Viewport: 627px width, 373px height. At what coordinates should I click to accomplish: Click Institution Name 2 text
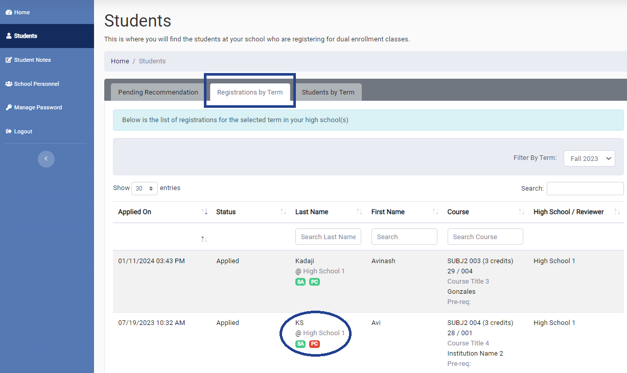tap(475, 354)
